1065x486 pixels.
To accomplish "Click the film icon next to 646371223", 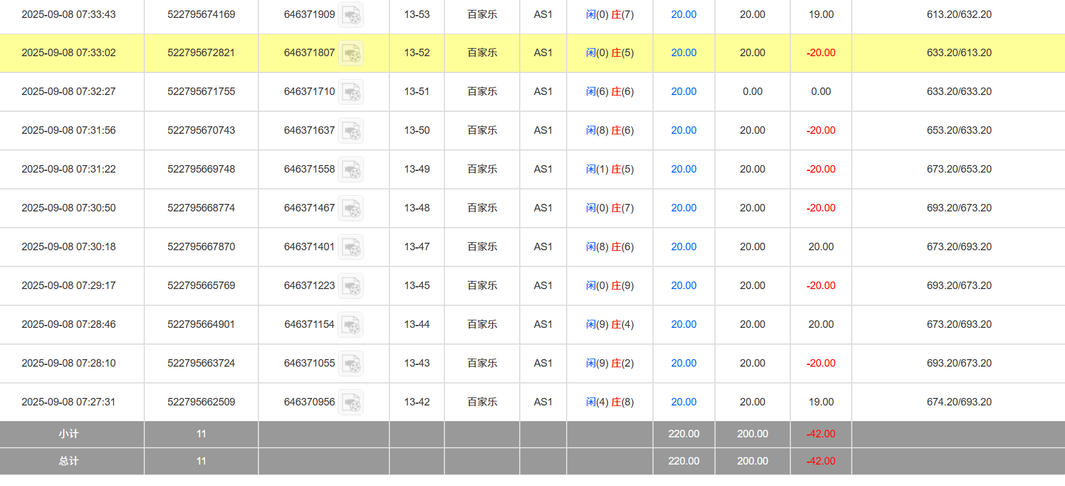I will pyautogui.click(x=351, y=286).
